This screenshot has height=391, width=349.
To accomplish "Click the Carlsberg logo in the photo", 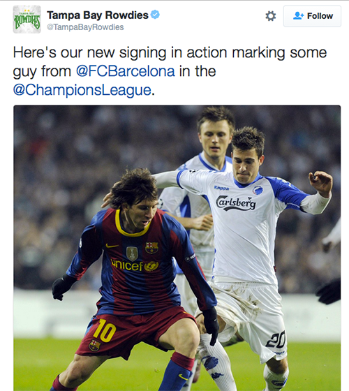I will pos(236,203).
